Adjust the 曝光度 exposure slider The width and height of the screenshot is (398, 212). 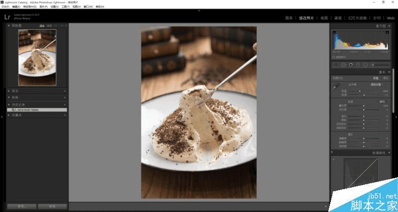tap(364, 106)
